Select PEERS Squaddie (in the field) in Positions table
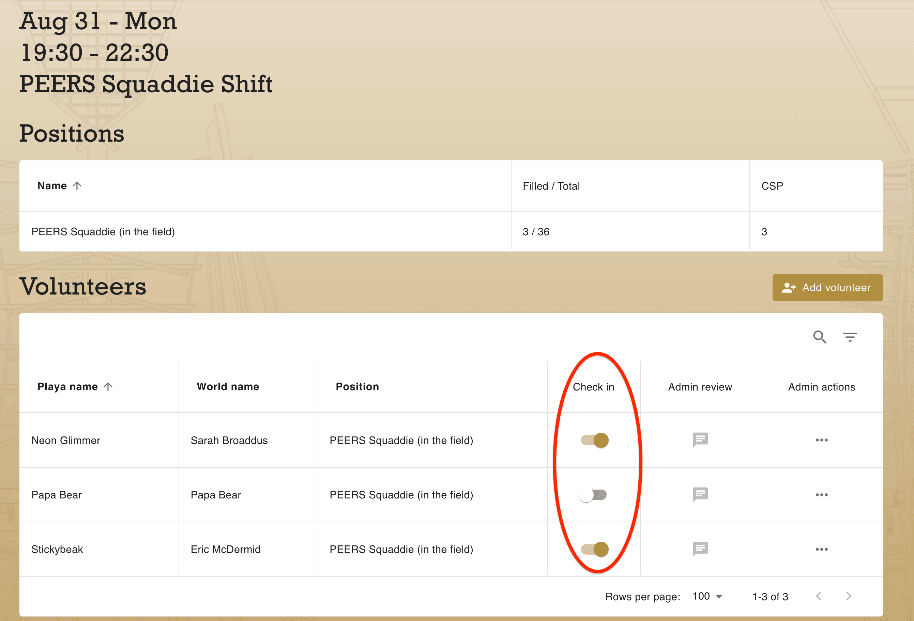 [x=103, y=232]
